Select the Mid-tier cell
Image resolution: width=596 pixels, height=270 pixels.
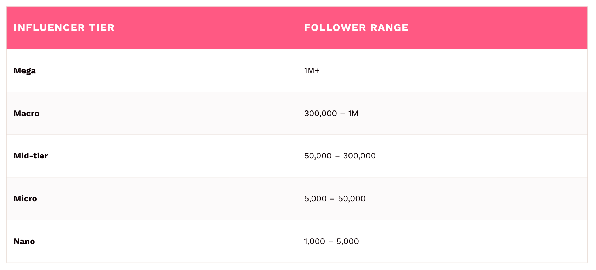[x=31, y=156]
